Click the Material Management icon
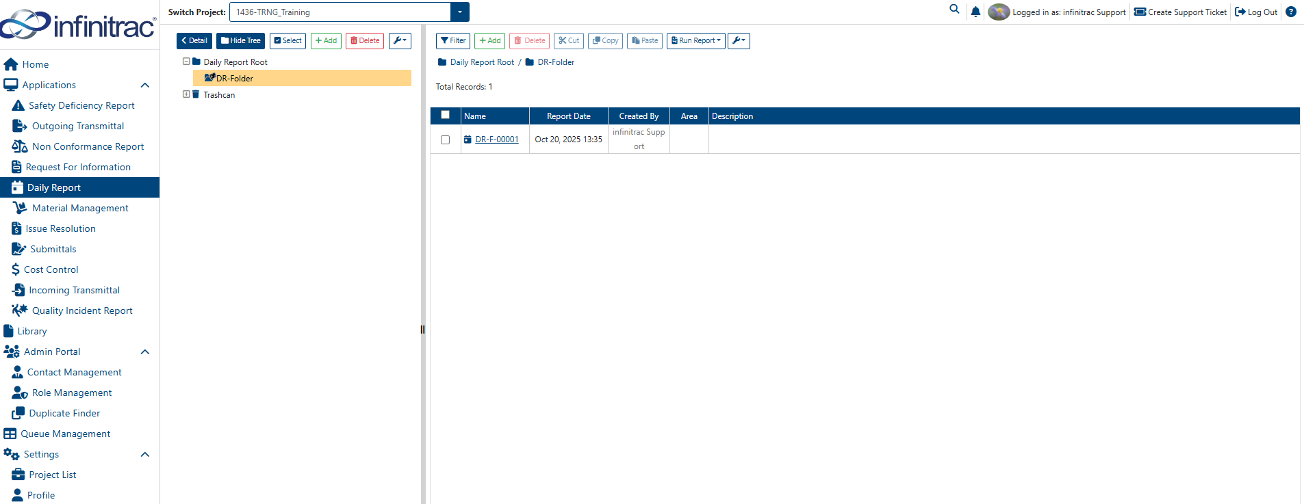The width and height of the screenshot is (1304, 504). coord(20,208)
